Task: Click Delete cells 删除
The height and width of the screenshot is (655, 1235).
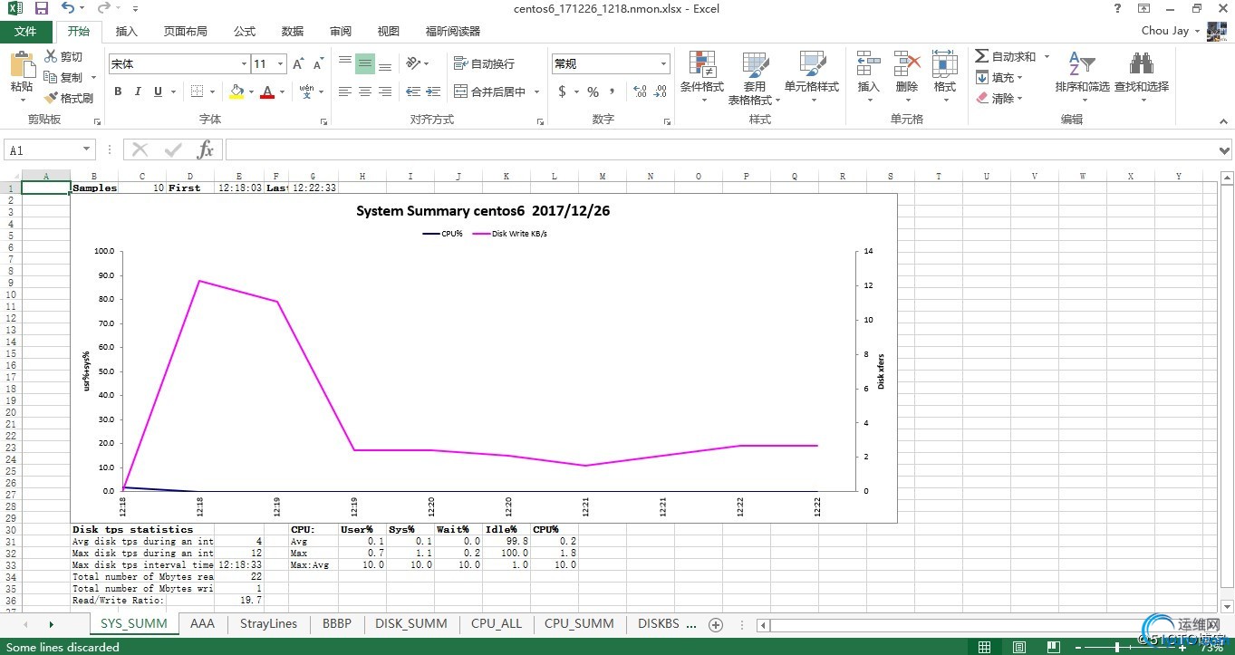Action: 907,76
